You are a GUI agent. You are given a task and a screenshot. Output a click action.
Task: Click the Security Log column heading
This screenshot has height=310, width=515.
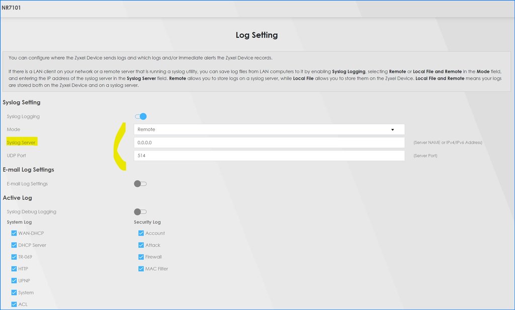click(x=147, y=222)
